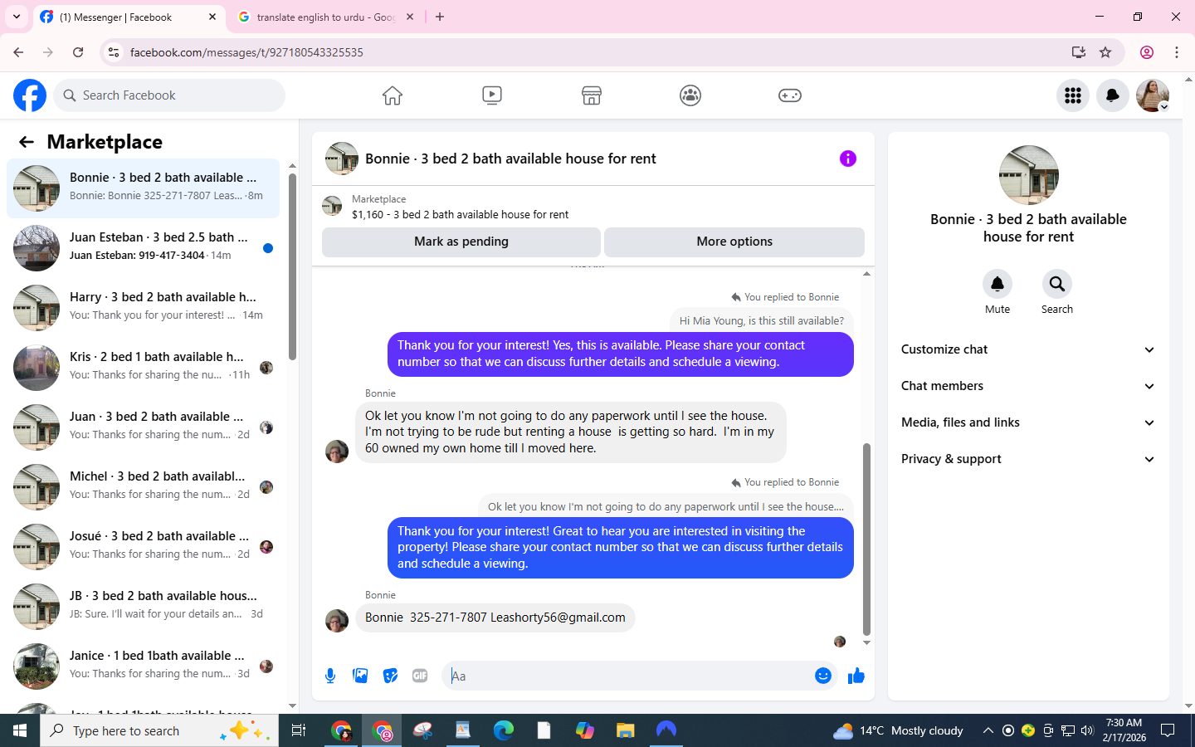
Task: Attach a photo with the image icon
Action: [x=360, y=676]
